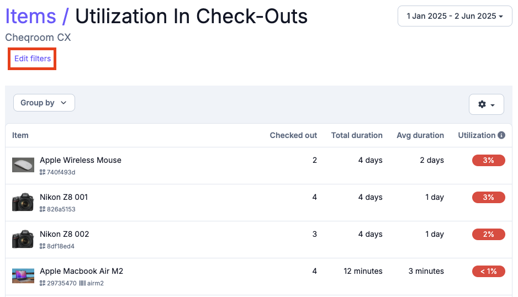
Task: Click QR code icon under Apple Wireless Mouse
Action: [43, 172]
